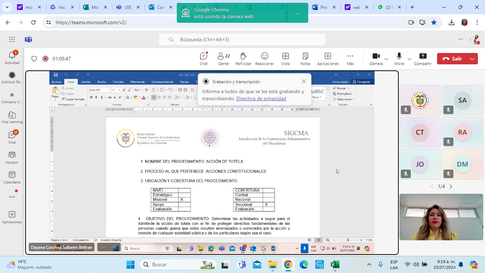
Task: Open the Teams app launcher grid
Action: pos(12,39)
